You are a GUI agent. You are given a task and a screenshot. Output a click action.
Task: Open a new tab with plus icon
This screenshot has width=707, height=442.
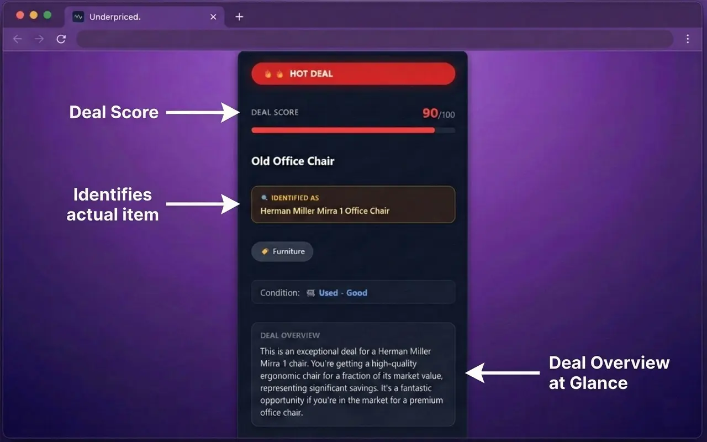click(x=239, y=17)
